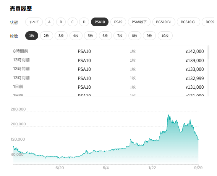Click the ¥132,999 sale price

coord(195,78)
